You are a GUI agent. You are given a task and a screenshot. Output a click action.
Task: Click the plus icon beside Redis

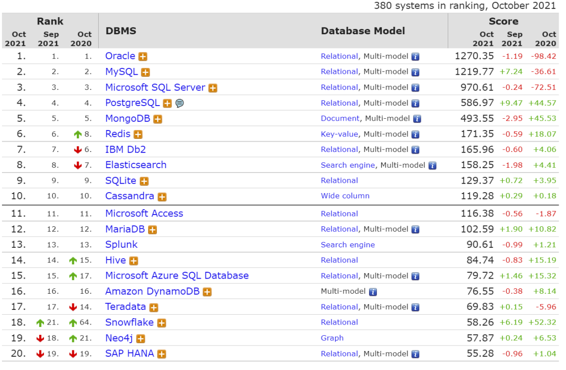click(x=138, y=134)
